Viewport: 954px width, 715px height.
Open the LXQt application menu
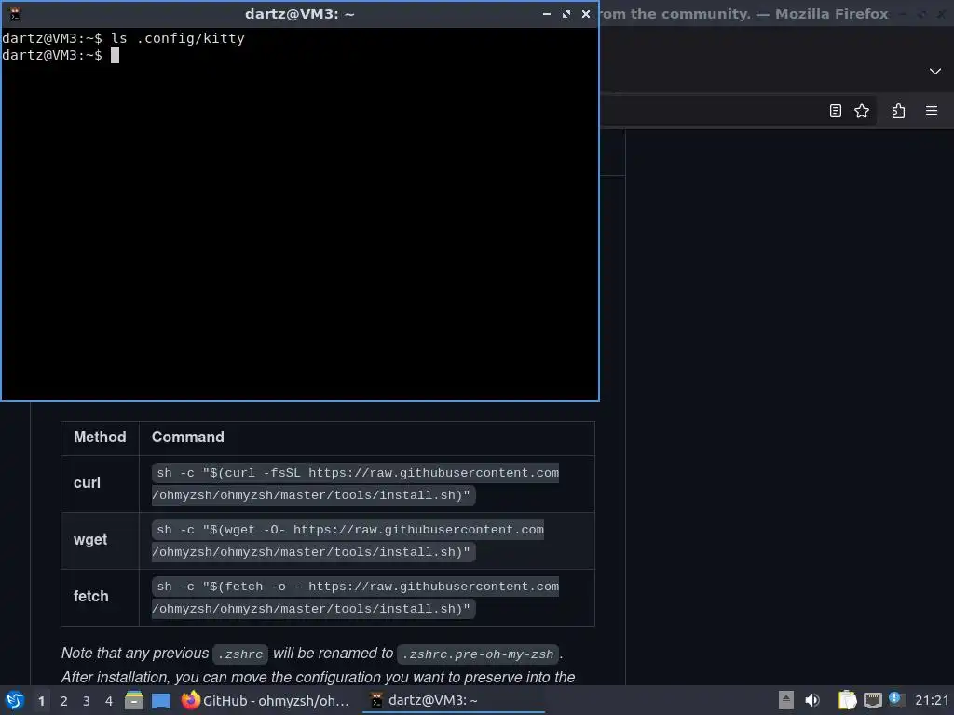click(15, 700)
